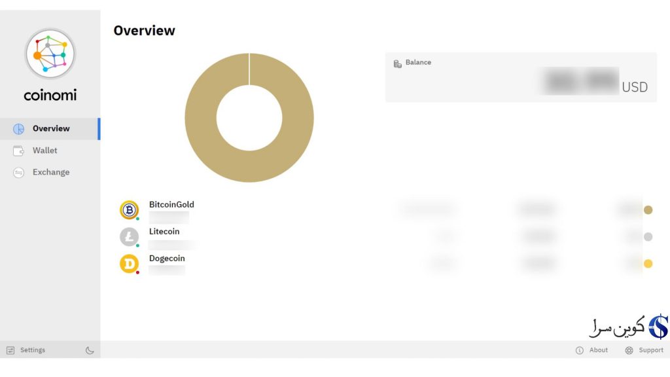Click the About info icon
Viewport: 670px width, 377px height.
[580, 351]
